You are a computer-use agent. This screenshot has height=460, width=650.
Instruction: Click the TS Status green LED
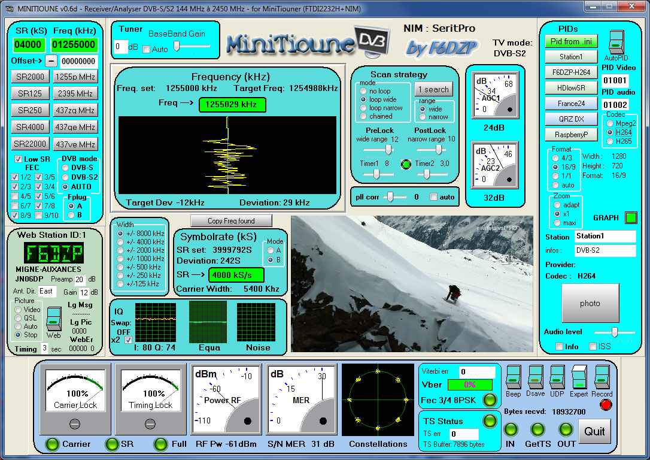pos(490,420)
